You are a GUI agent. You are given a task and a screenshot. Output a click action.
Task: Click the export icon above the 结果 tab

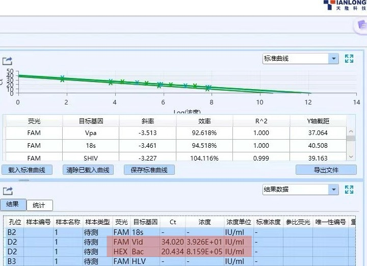[7, 191]
